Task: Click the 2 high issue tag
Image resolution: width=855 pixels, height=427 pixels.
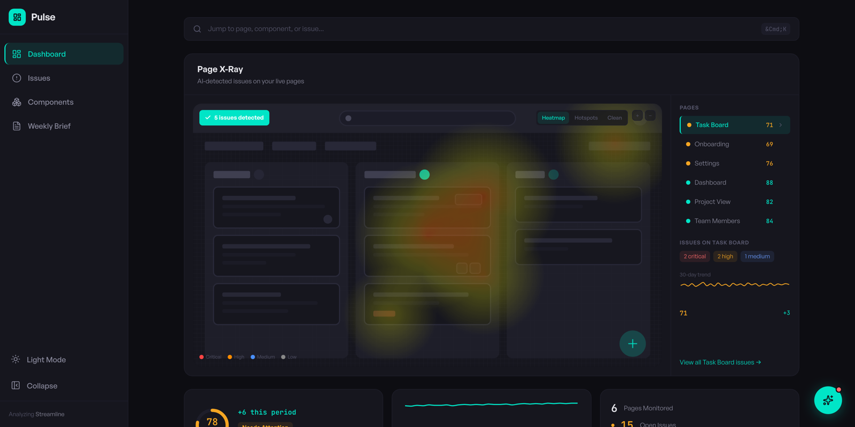Action: tap(725, 256)
